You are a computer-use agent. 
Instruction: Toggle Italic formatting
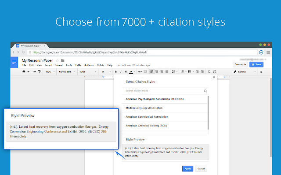click(x=121, y=72)
